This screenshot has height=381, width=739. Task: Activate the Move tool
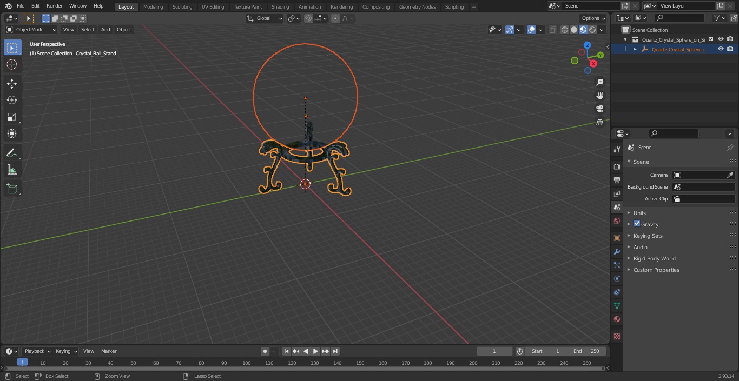tap(12, 83)
